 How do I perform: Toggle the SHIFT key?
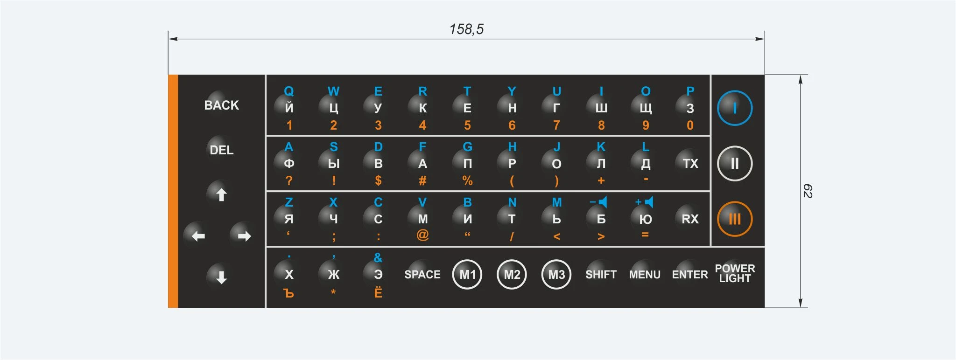tap(601, 274)
